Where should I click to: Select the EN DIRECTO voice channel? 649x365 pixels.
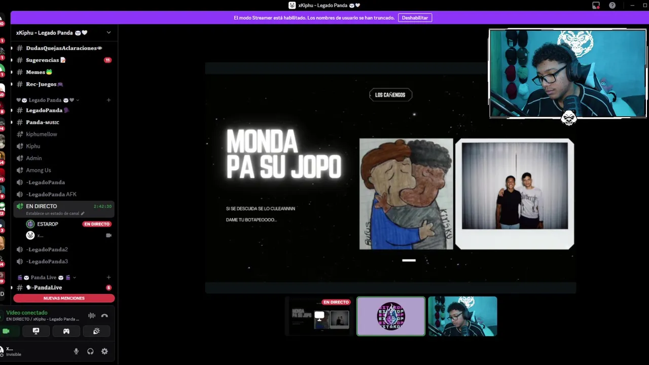click(64, 209)
